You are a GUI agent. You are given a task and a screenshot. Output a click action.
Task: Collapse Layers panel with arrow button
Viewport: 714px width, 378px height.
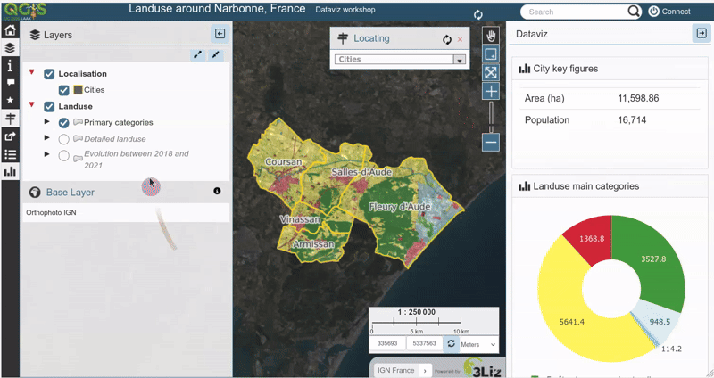[x=220, y=34]
